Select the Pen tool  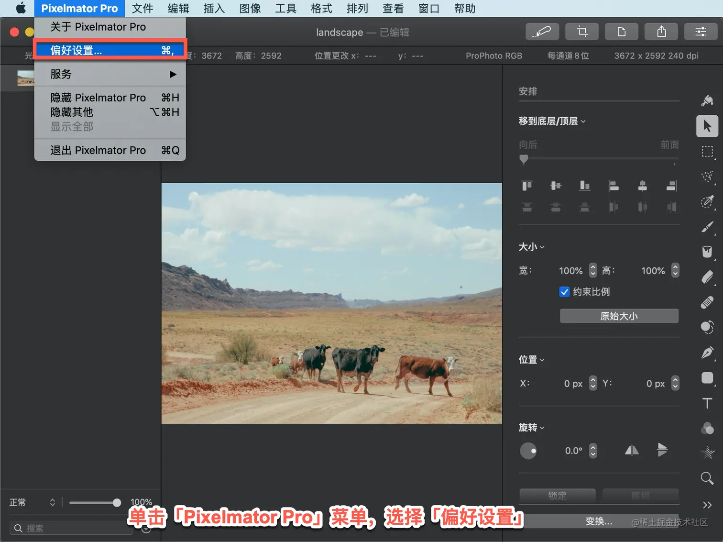707,353
